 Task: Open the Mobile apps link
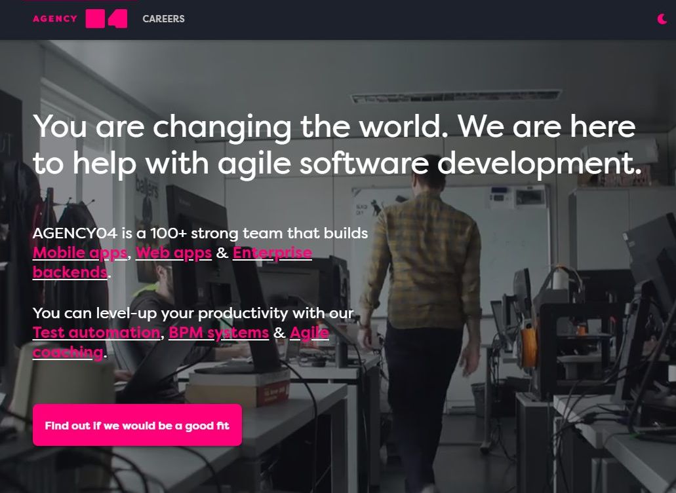tap(80, 253)
